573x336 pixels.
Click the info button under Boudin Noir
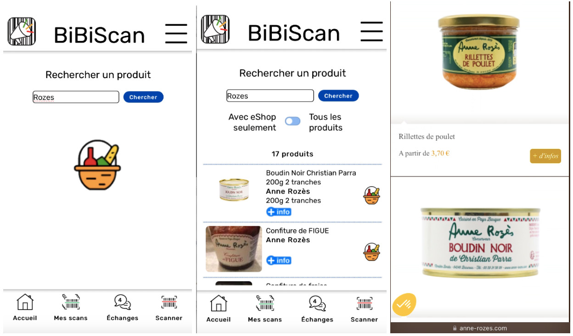coord(279,212)
